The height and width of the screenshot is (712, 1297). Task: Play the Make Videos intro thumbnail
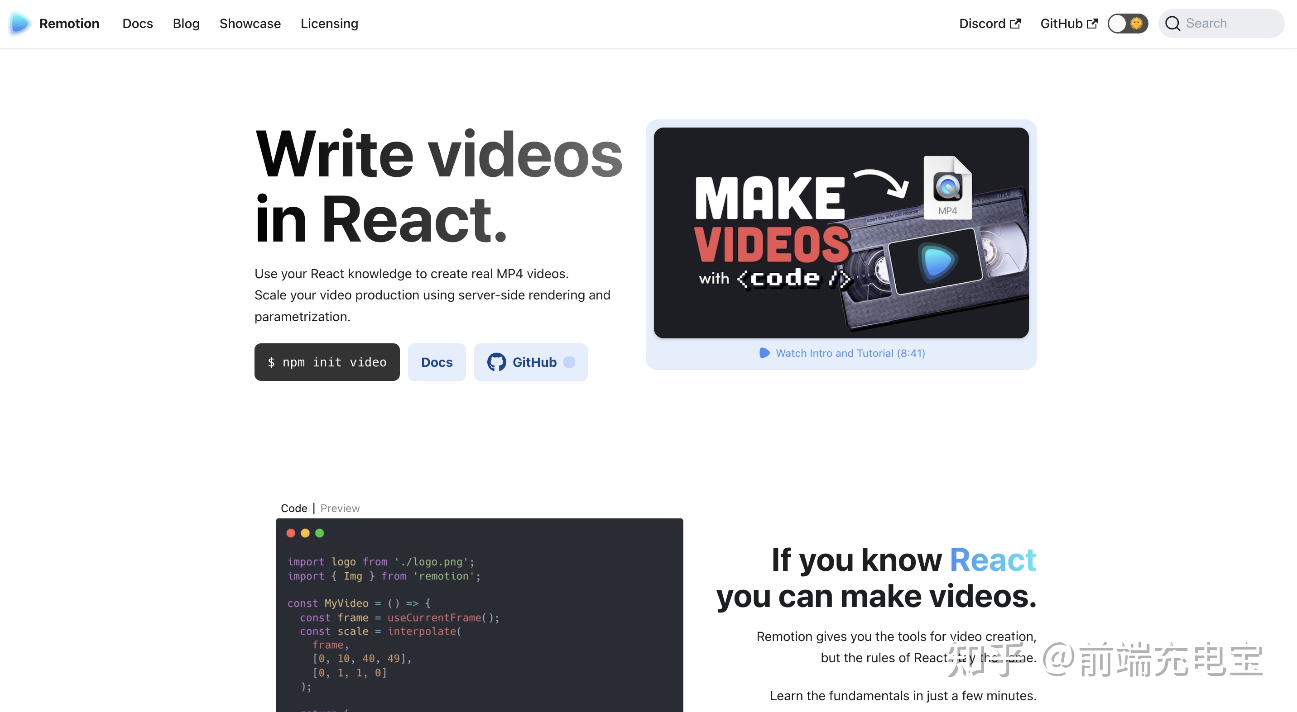pos(841,233)
